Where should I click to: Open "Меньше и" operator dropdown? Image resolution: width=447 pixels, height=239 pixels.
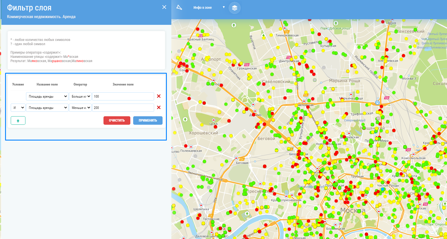(80, 108)
